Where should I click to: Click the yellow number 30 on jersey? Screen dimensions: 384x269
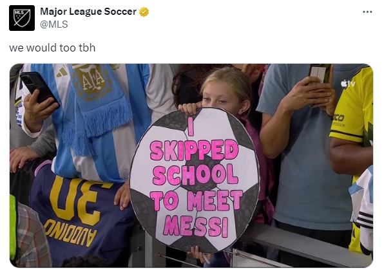77,199
